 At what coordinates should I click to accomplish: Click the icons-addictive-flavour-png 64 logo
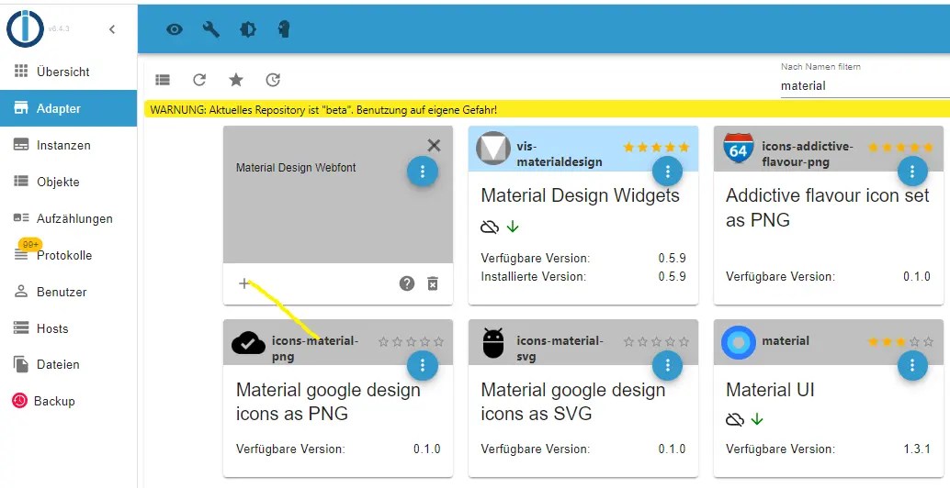[x=739, y=149]
